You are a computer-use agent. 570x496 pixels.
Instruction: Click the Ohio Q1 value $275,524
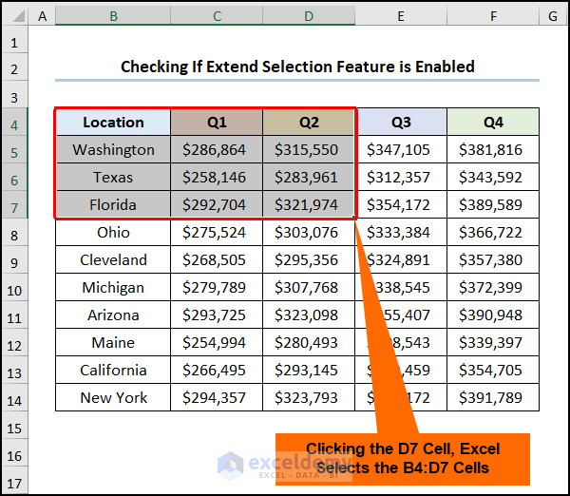coord(218,233)
